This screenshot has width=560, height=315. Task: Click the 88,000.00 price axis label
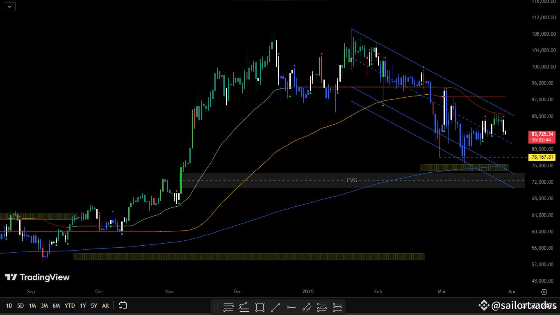(x=542, y=116)
